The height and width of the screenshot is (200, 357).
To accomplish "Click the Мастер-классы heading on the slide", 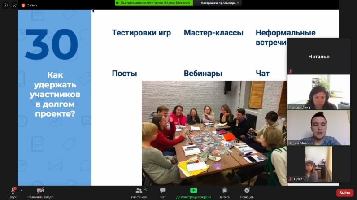I will click(x=213, y=33).
